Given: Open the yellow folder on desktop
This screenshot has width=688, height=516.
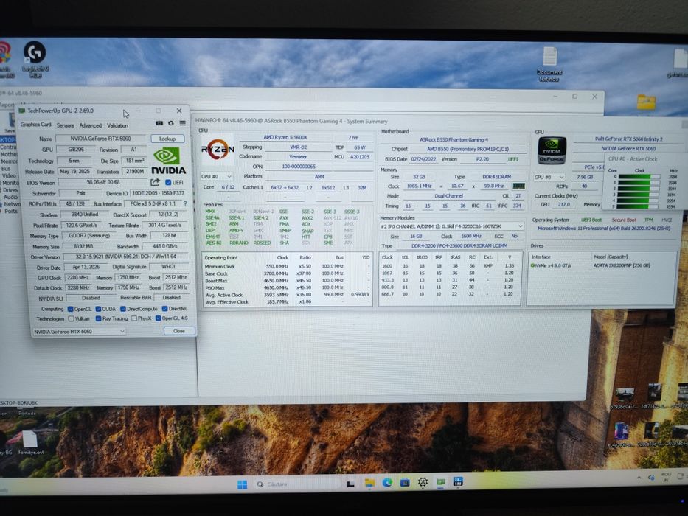Looking at the screenshot, I should tap(646, 102).
